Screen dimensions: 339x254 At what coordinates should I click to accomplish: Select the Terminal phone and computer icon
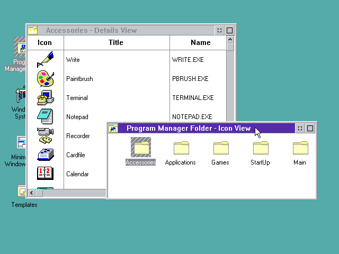[46, 97]
